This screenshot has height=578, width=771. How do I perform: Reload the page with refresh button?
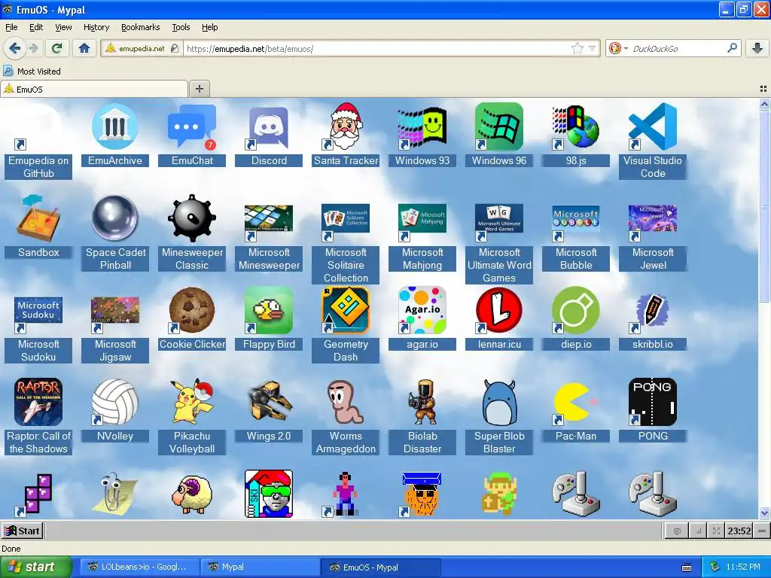coord(56,48)
